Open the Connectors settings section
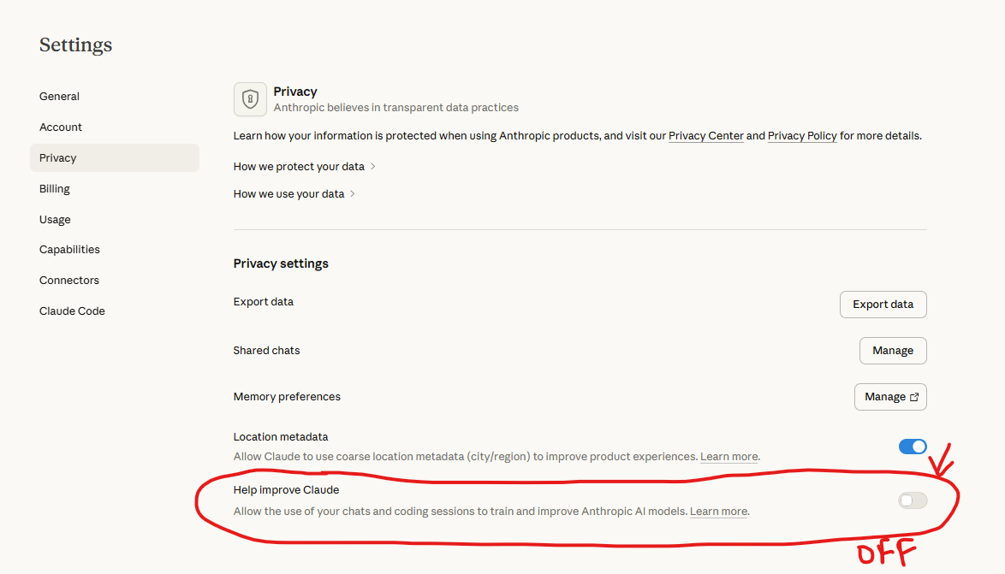Screen dimensions: 1005x574 68,280
